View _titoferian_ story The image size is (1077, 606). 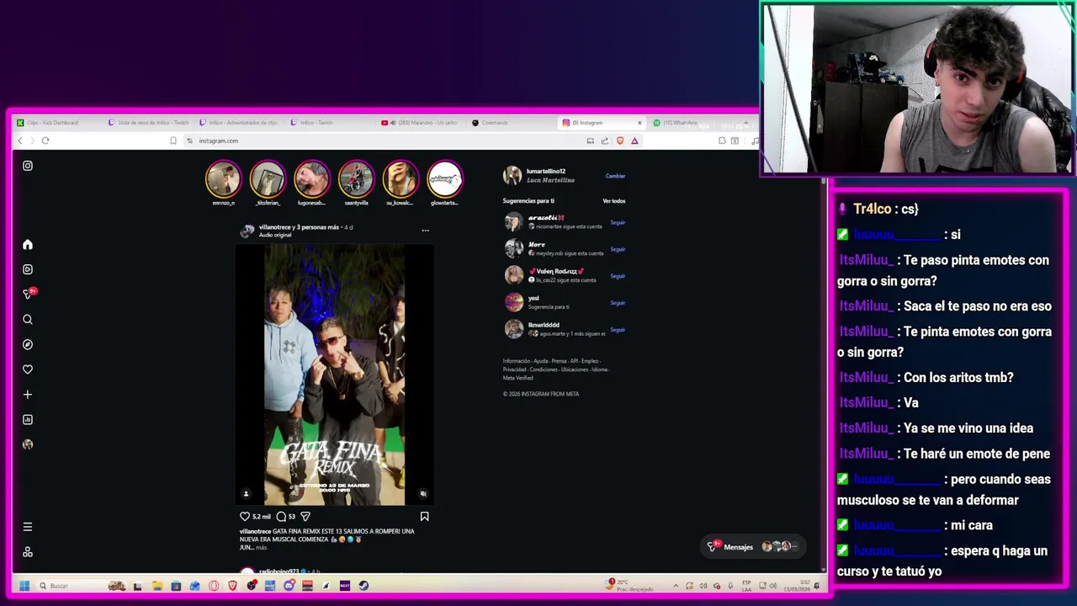tap(268, 179)
